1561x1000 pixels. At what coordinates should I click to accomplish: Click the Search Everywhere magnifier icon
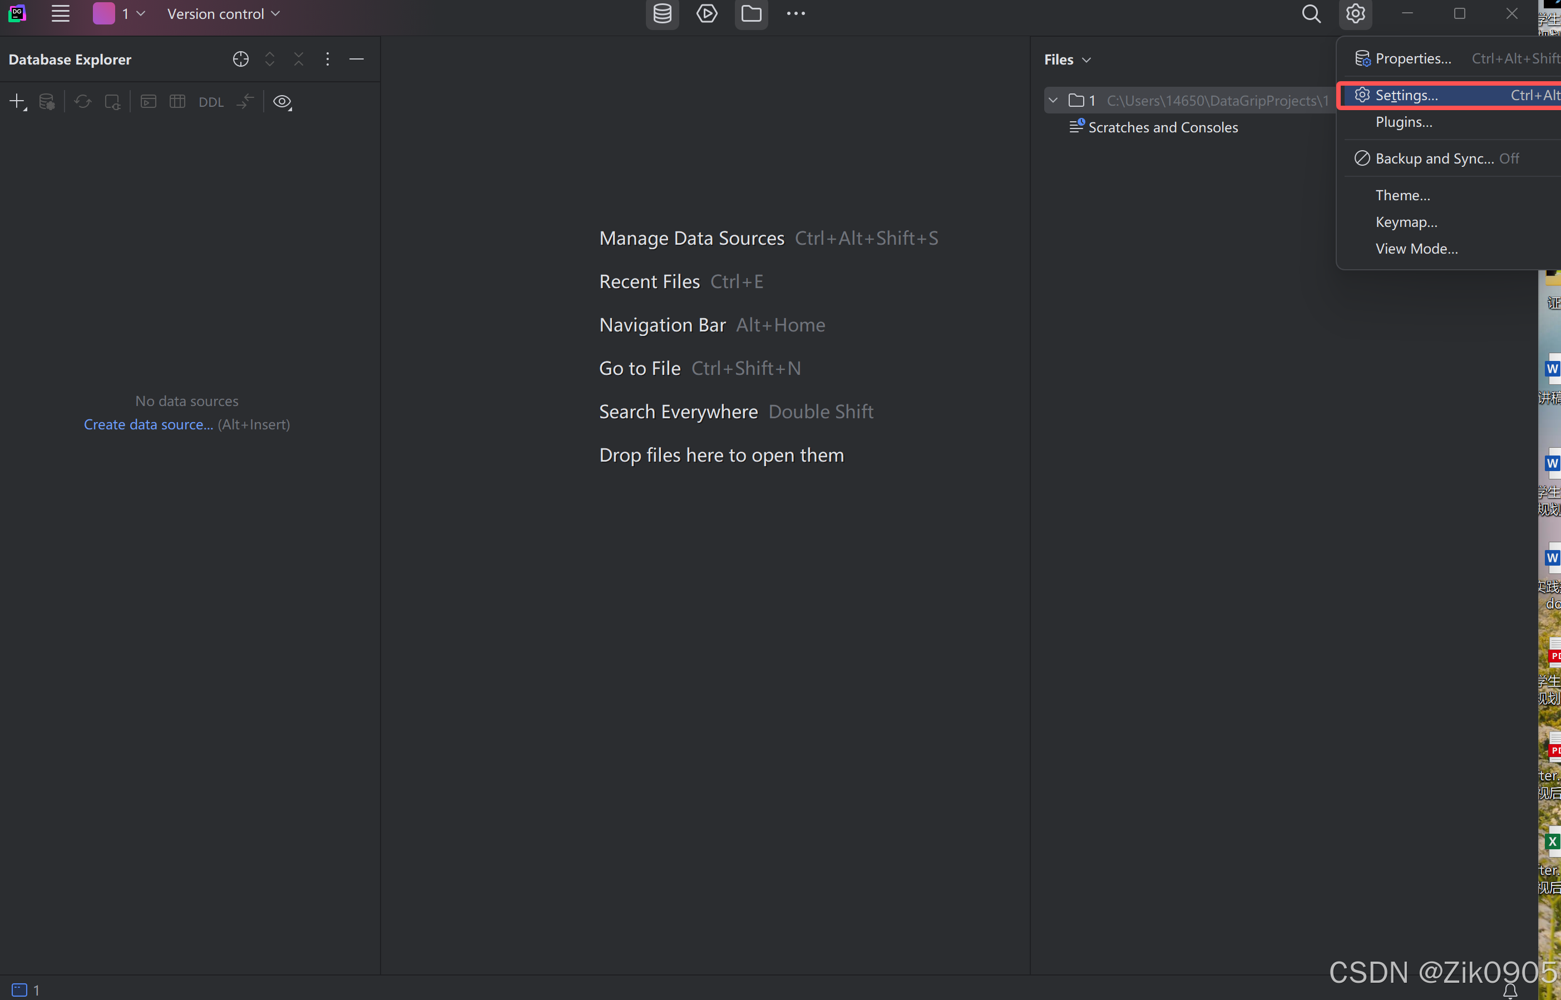(1311, 14)
